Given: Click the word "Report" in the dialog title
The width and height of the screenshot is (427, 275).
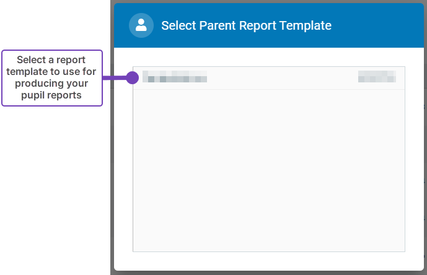Looking at the screenshot, I should pyautogui.click(x=258, y=25).
